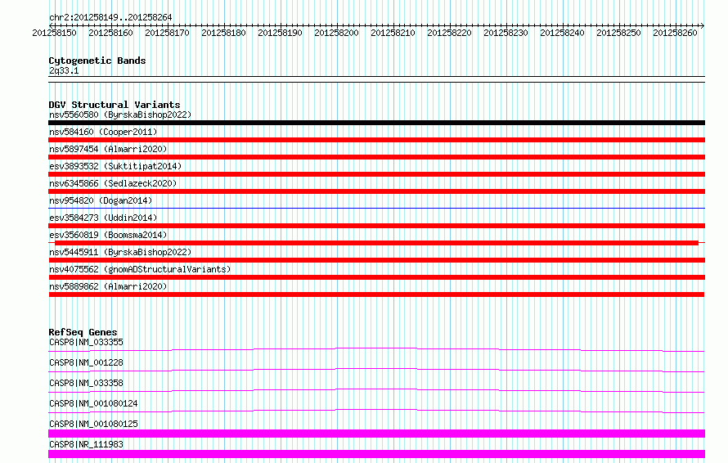This screenshot has width=728, height=463.
Task: Open variant nsv6345866 (Sedlazeck2020)
Action: pos(113,183)
